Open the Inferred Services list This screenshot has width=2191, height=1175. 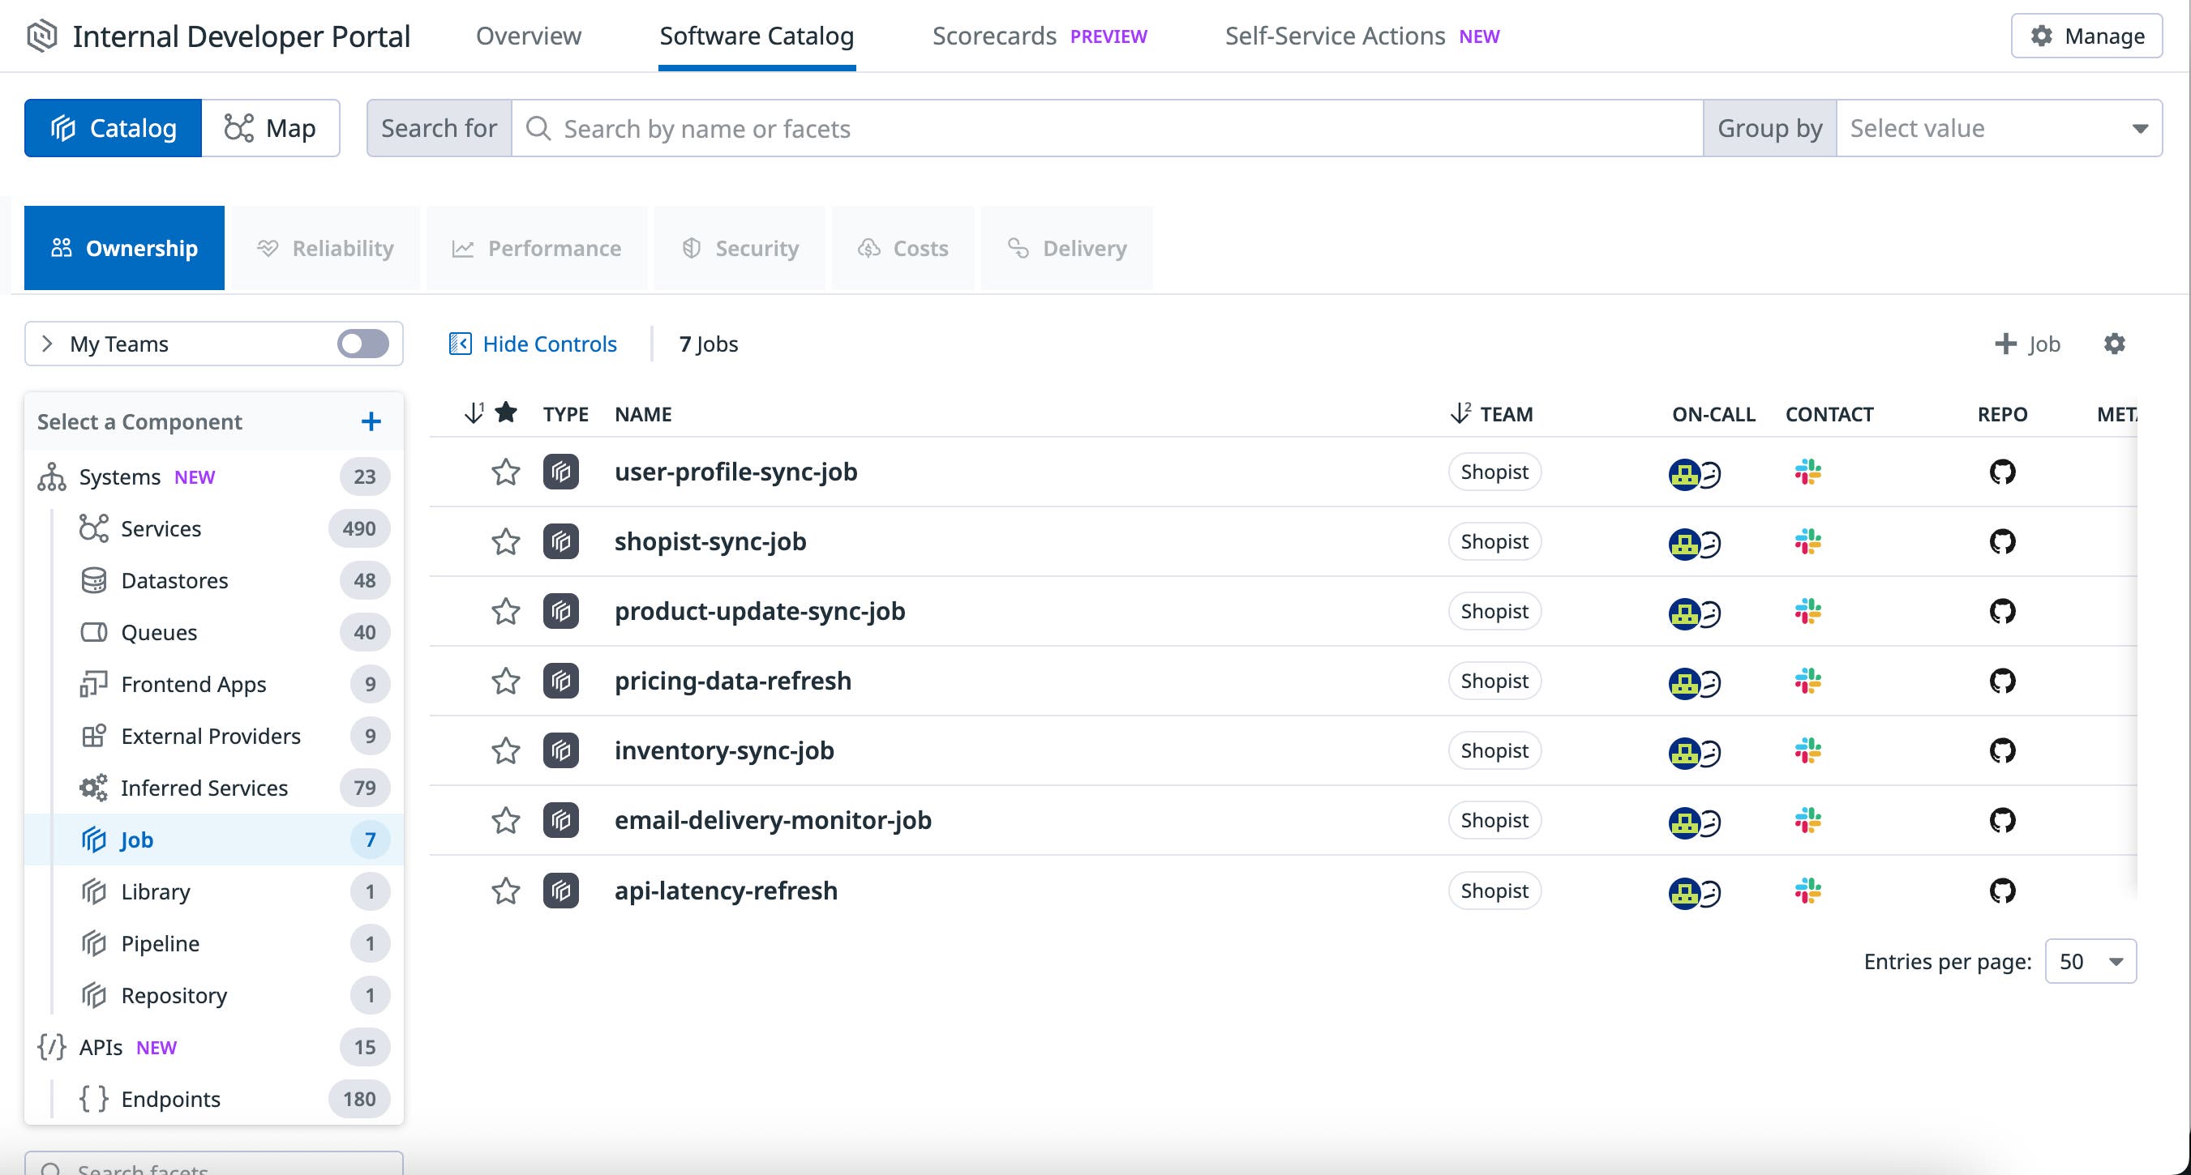[x=204, y=788]
